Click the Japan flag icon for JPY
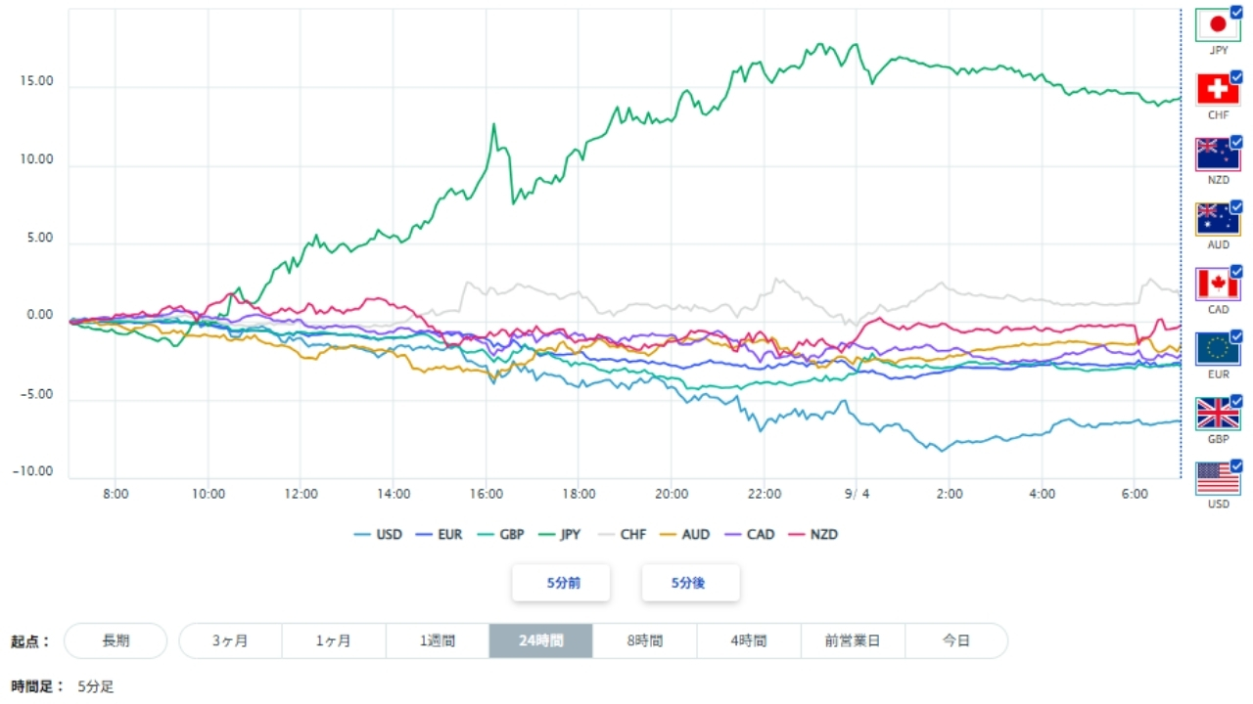 click(x=1218, y=25)
